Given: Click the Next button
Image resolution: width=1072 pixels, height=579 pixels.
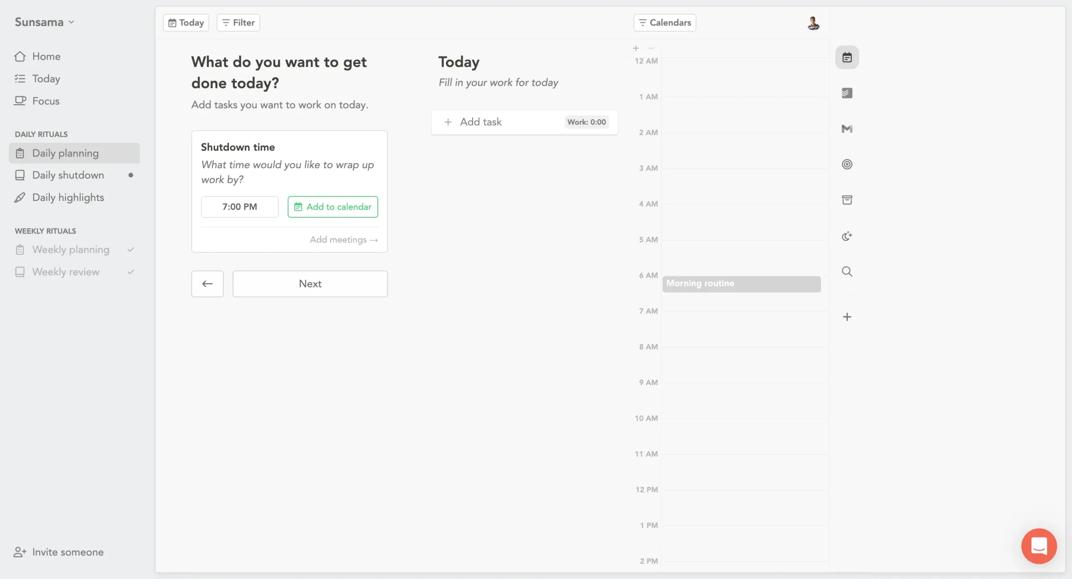Looking at the screenshot, I should (x=310, y=284).
